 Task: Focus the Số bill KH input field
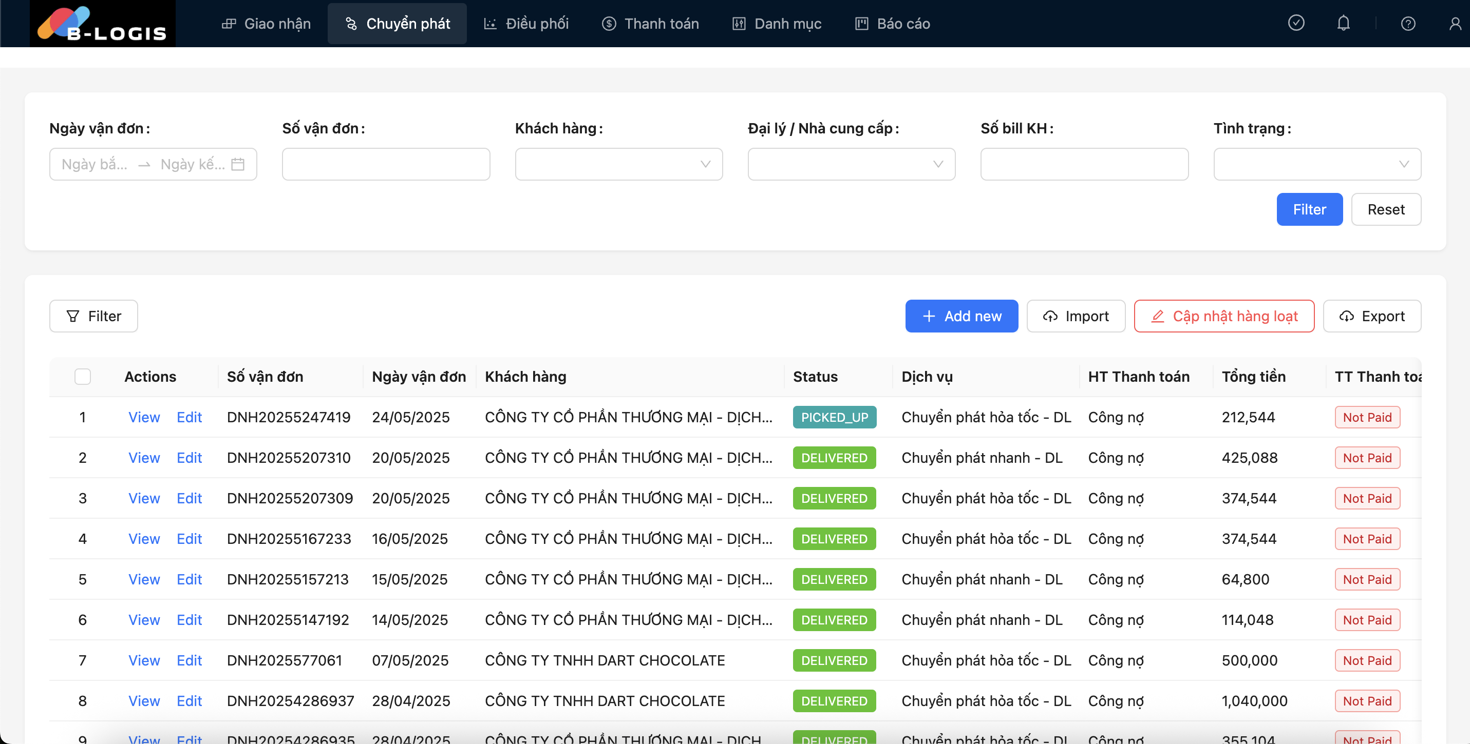coord(1084,164)
